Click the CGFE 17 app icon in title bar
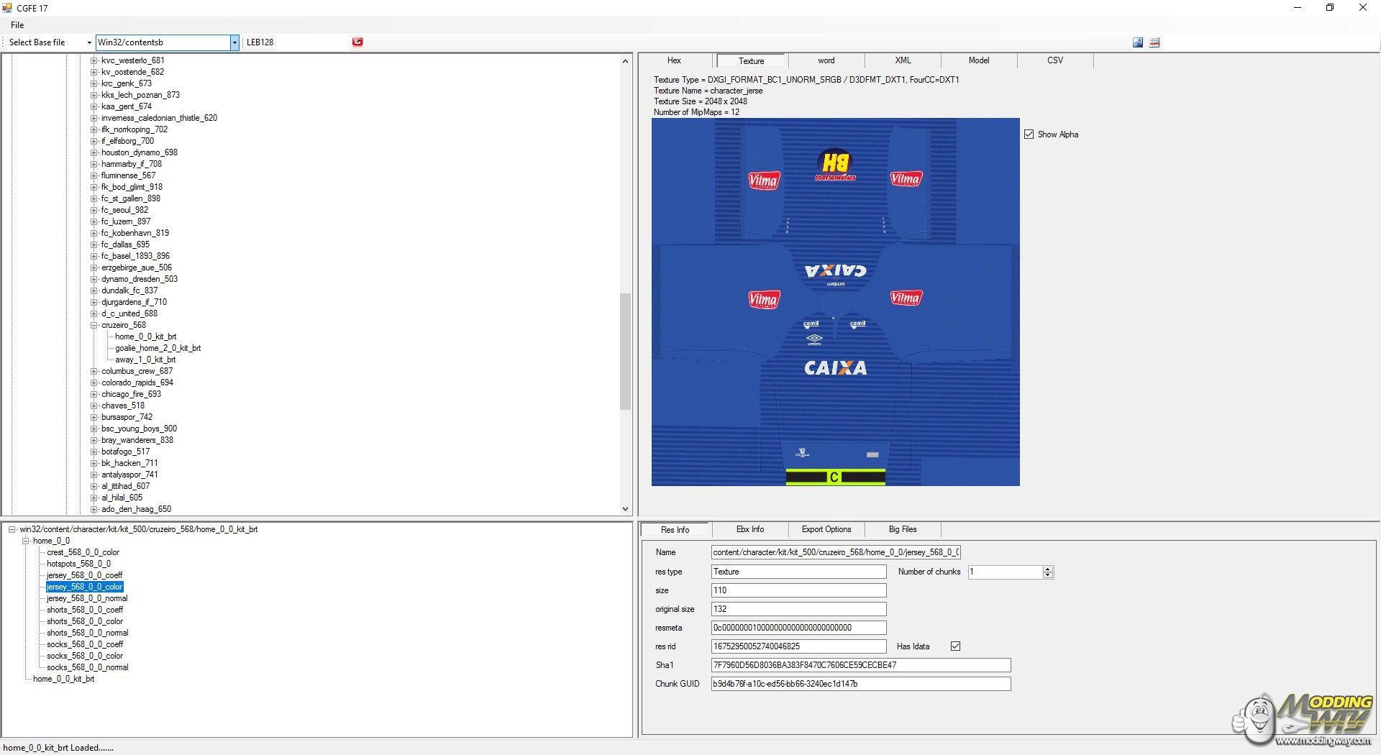Image resolution: width=1381 pixels, height=755 pixels. pos(8,8)
